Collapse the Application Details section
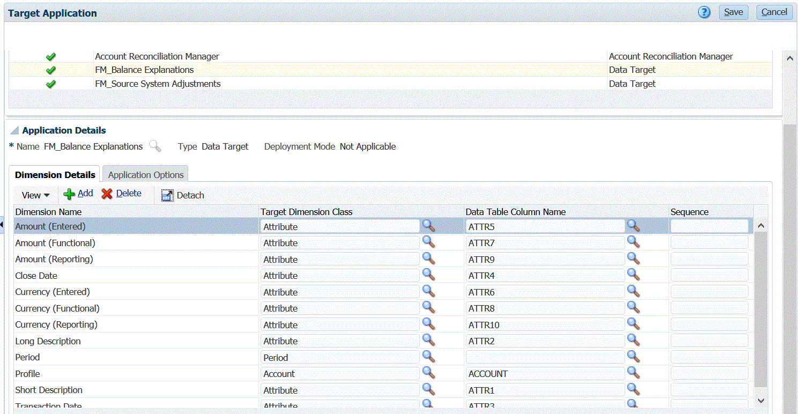This screenshot has height=414, width=801. coord(14,131)
